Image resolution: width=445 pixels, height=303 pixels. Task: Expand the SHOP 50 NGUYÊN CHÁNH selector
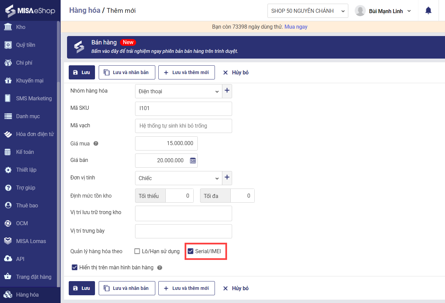(x=308, y=11)
